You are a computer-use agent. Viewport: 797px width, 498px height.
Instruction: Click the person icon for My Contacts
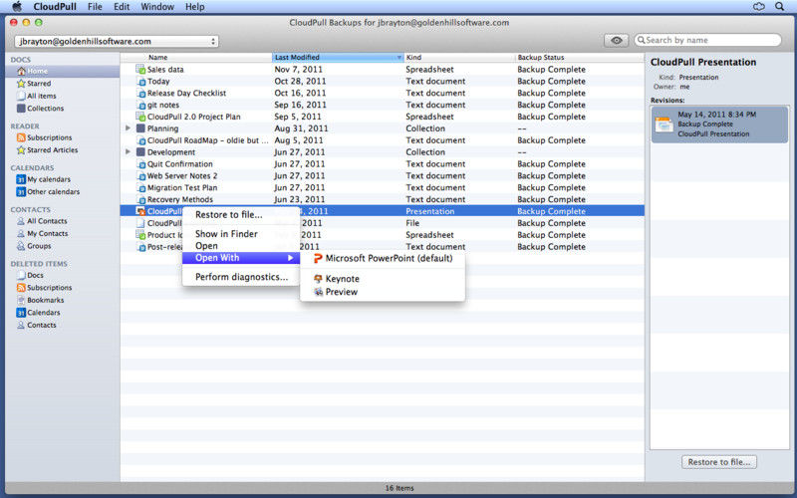coord(21,234)
